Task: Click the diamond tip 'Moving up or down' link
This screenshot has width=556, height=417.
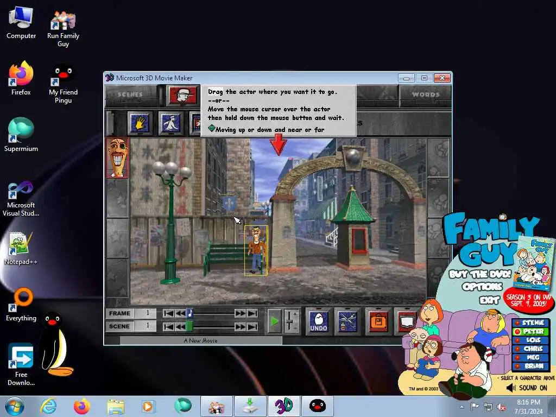Action: [266, 129]
